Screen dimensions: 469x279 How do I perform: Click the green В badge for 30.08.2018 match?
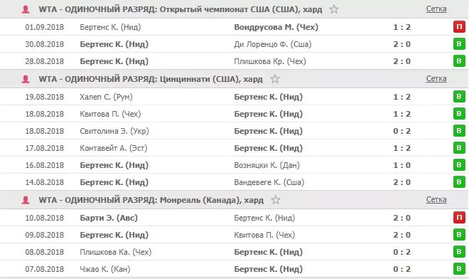point(459,44)
